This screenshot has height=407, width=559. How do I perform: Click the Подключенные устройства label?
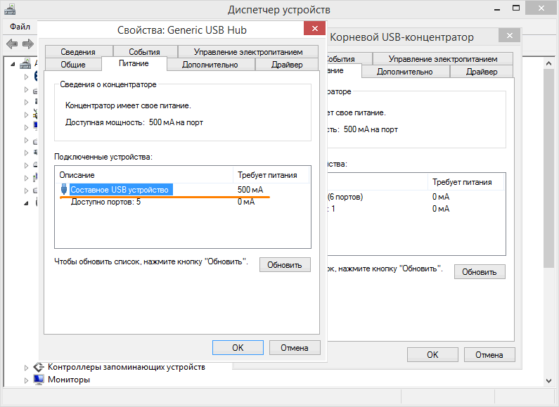tap(103, 157)
